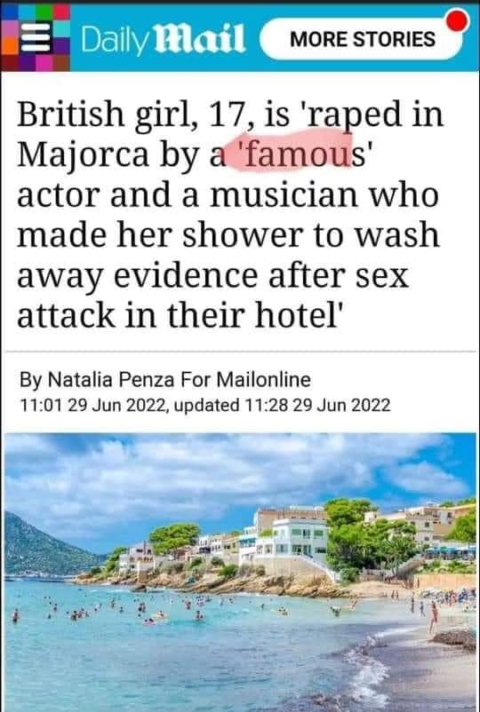Click the person standing on the shoreline
The image size is (480, 712).
[x=434, y=617]
